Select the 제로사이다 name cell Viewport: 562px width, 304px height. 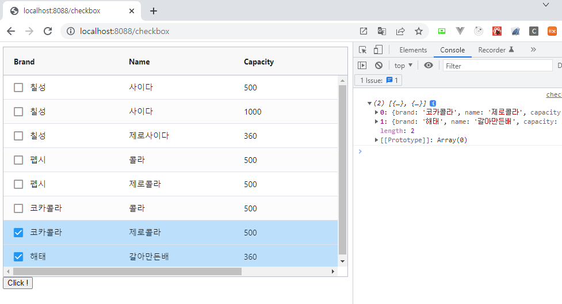click(149, 136)
